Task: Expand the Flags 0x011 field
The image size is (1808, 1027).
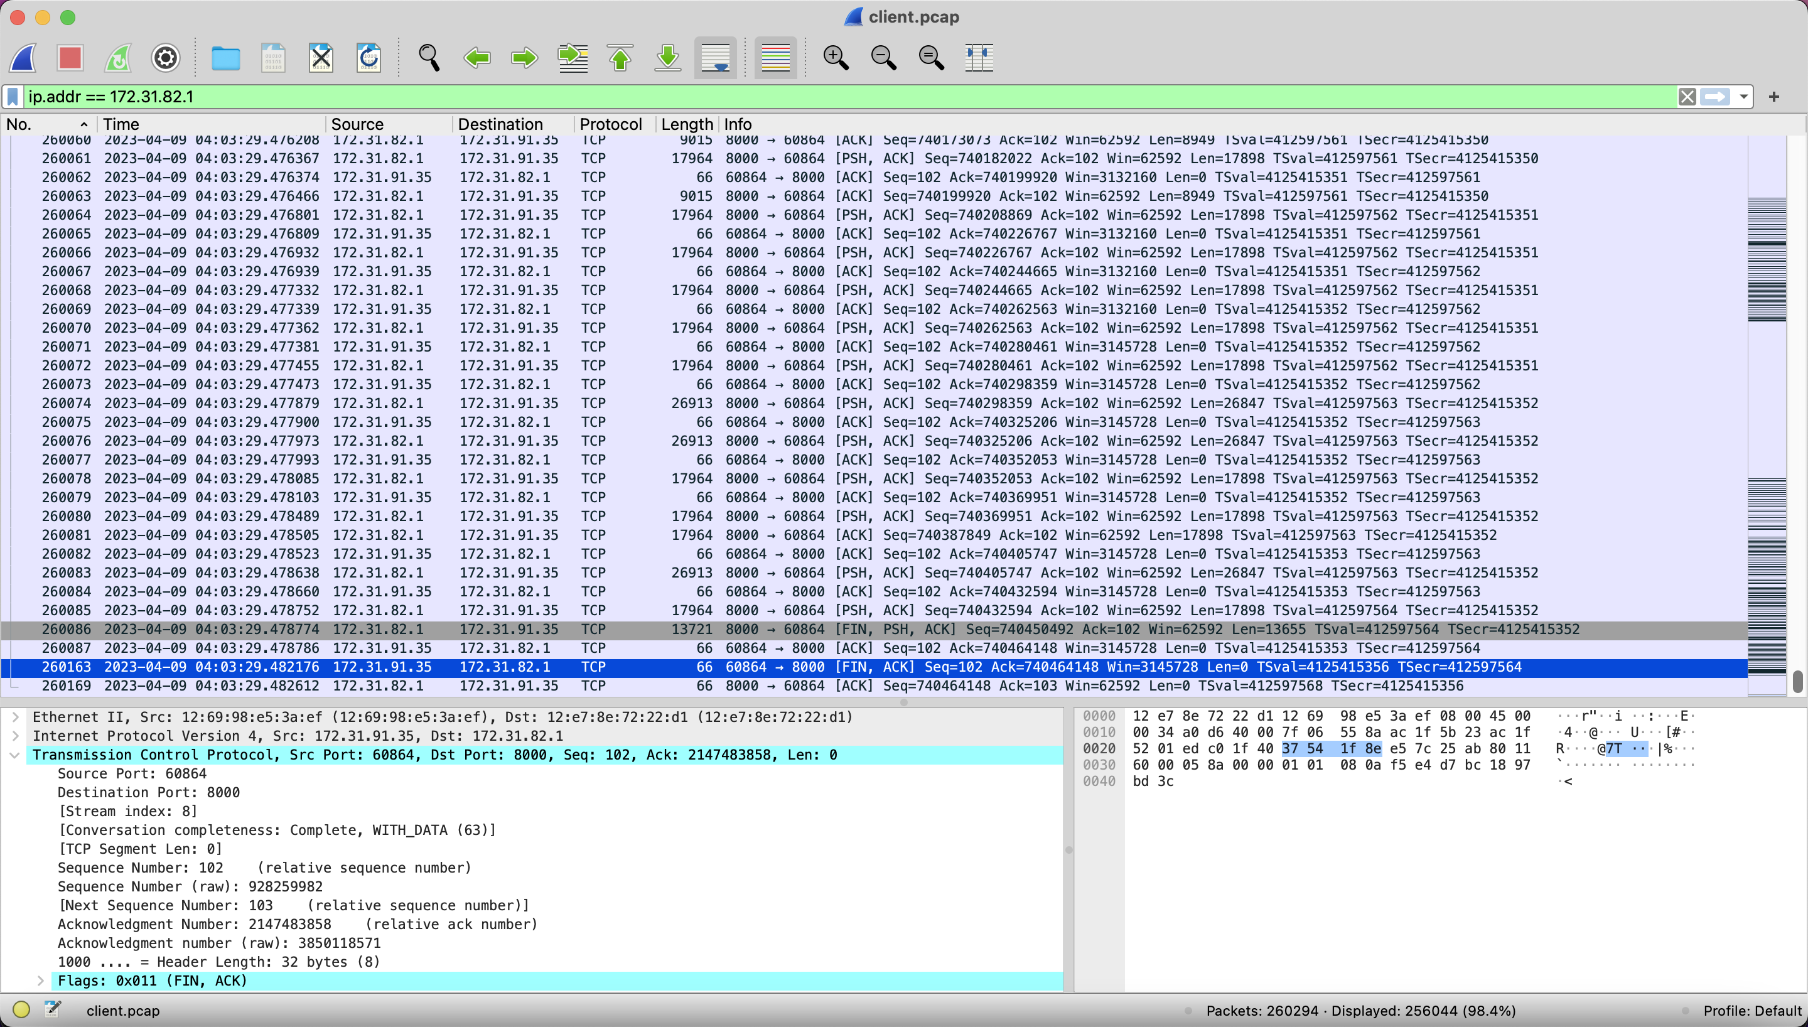Action: coord(40,981)
